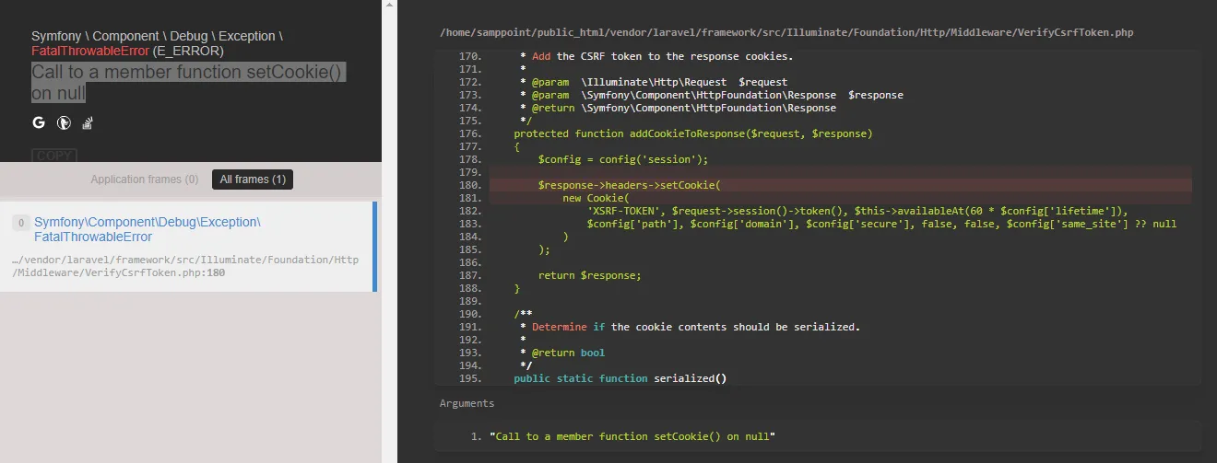Click the full VerifyCsrfToken.php file path above code
Viewport: 1217px width, 463px height.
point(786,32)
